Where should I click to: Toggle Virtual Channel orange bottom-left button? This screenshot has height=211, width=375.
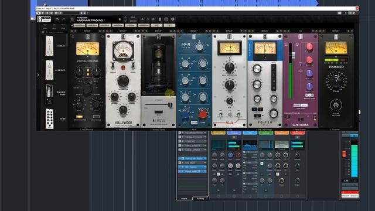79,117
